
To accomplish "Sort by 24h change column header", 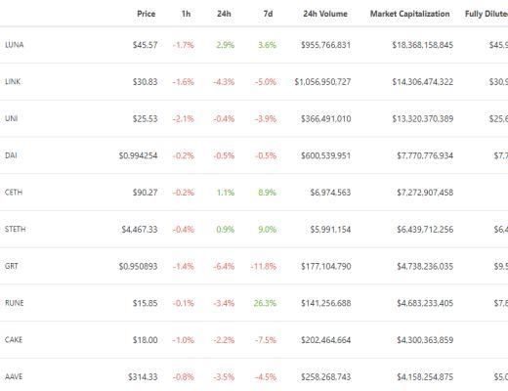I will click(224, 14).
